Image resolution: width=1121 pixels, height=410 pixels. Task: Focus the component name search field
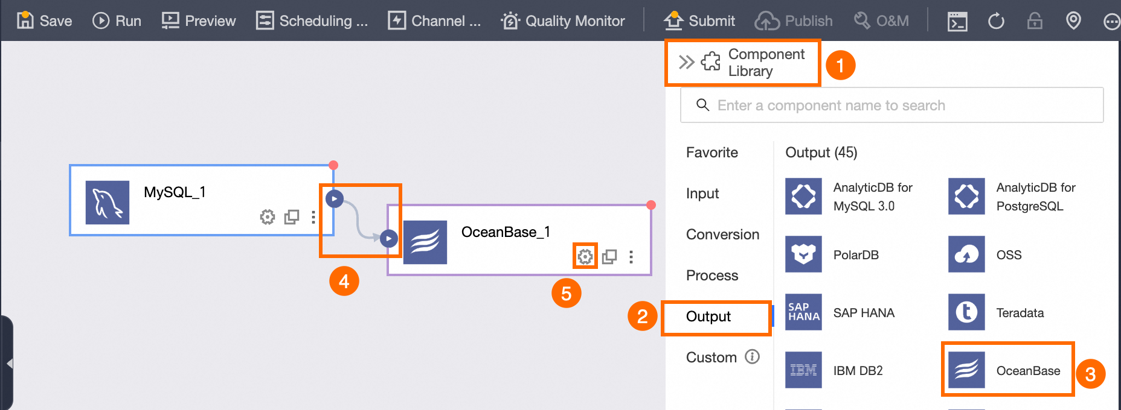tap(891, 105)
